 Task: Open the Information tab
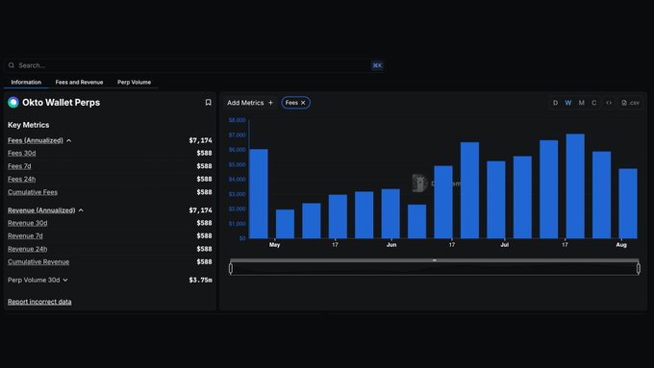pos(26,82)
